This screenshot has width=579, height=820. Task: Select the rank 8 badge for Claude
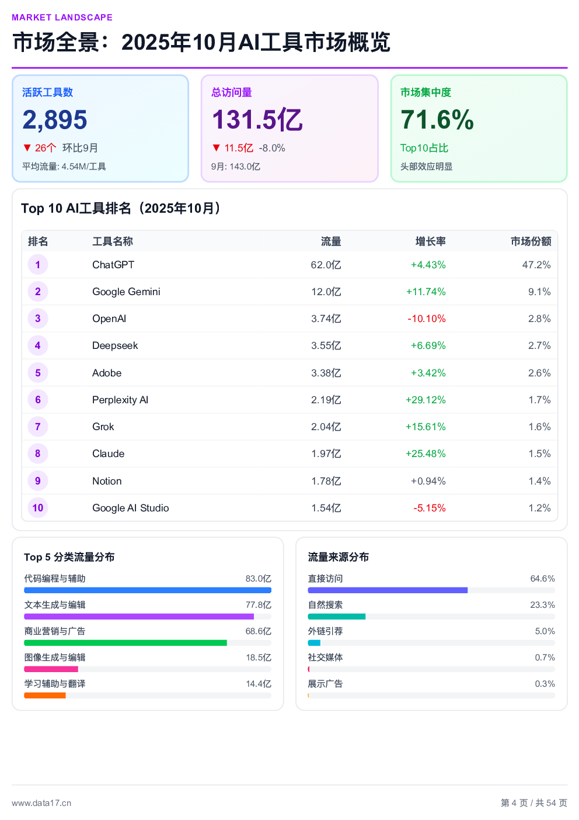click(x=38, y=454)
